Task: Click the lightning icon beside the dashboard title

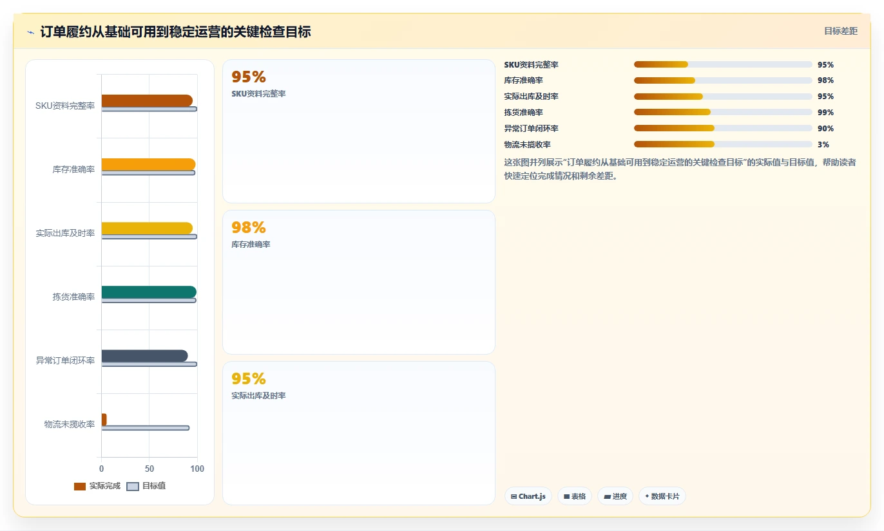Action: (x=30, y=32)
